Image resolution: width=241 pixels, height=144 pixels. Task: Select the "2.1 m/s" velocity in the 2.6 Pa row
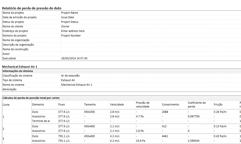pyautogui.click(x=115, y=131)
